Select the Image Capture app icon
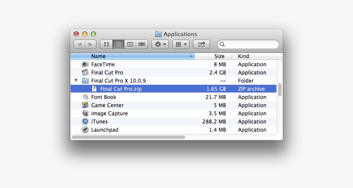Viewport: 353px width, 188px height. 85,113
